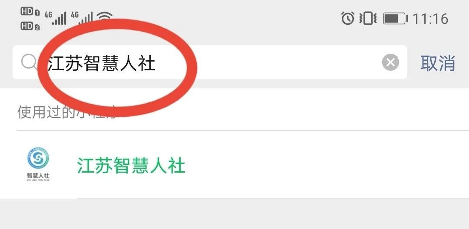Viewport: 469px width, 229px height.
Task: Tap the first 4G signal bars
Action: coord(56,18)
